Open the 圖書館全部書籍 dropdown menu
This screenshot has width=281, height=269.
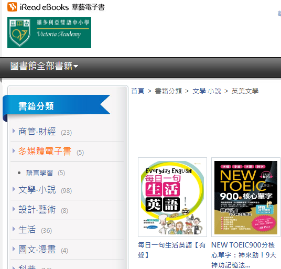coord(44,66)
